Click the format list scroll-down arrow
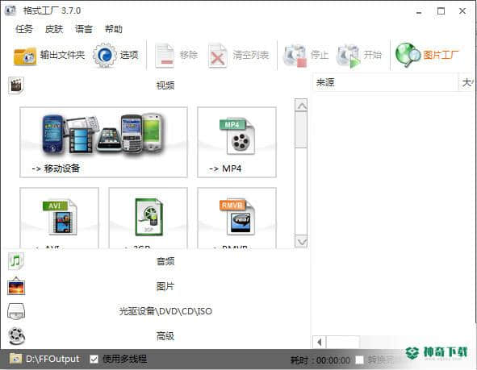477x370 pixels. click(x=301, y=242)
